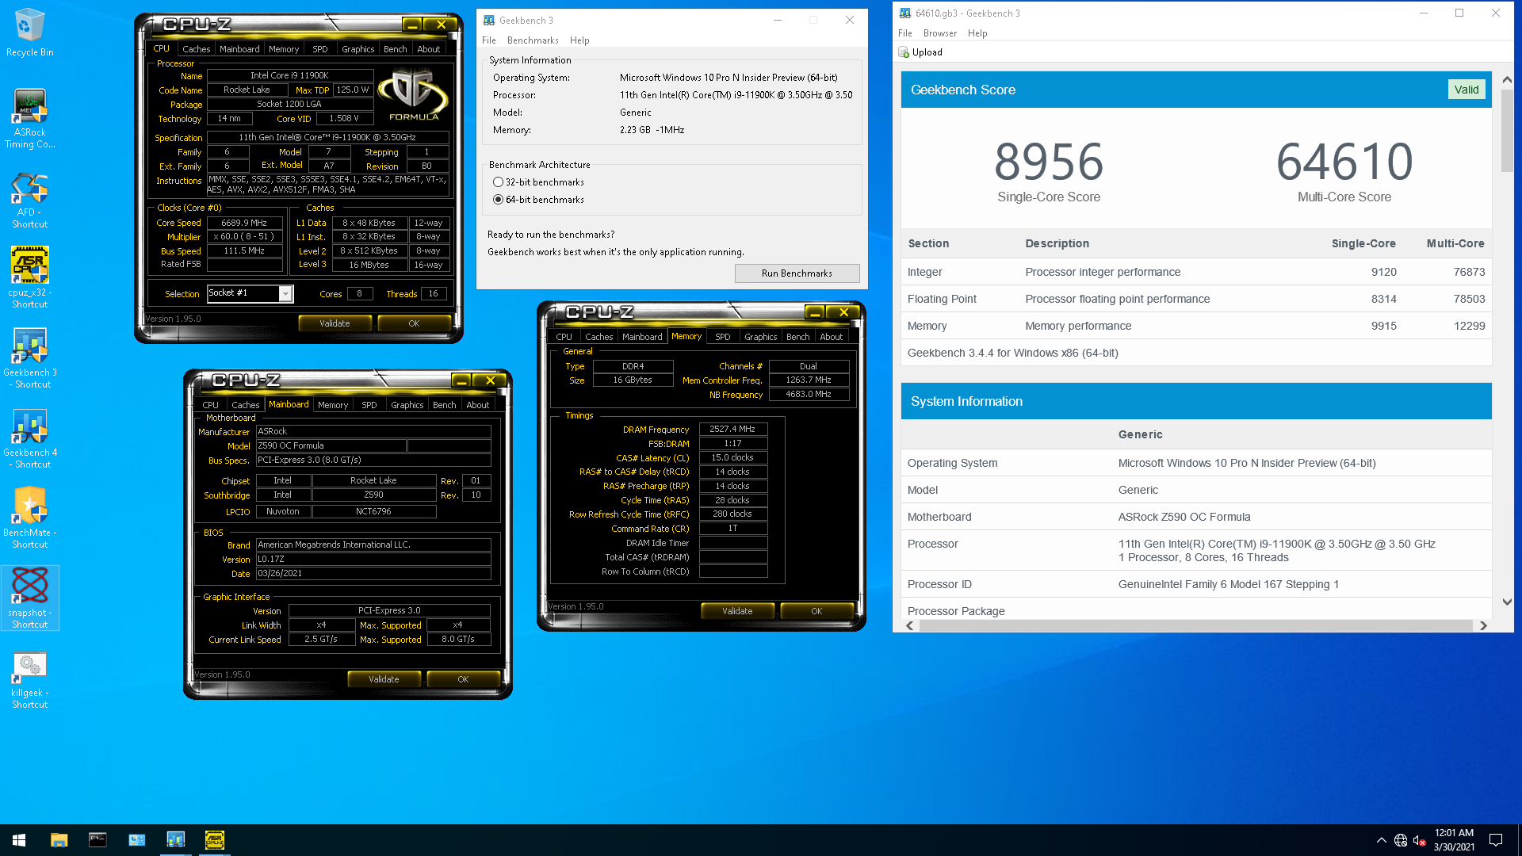The image size is (1522, 856).
Task: Click horizontal scroll left arrow in result window
Action: coord(910,626)
